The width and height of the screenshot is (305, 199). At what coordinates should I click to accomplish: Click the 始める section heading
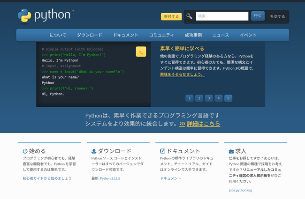point(37,151)
